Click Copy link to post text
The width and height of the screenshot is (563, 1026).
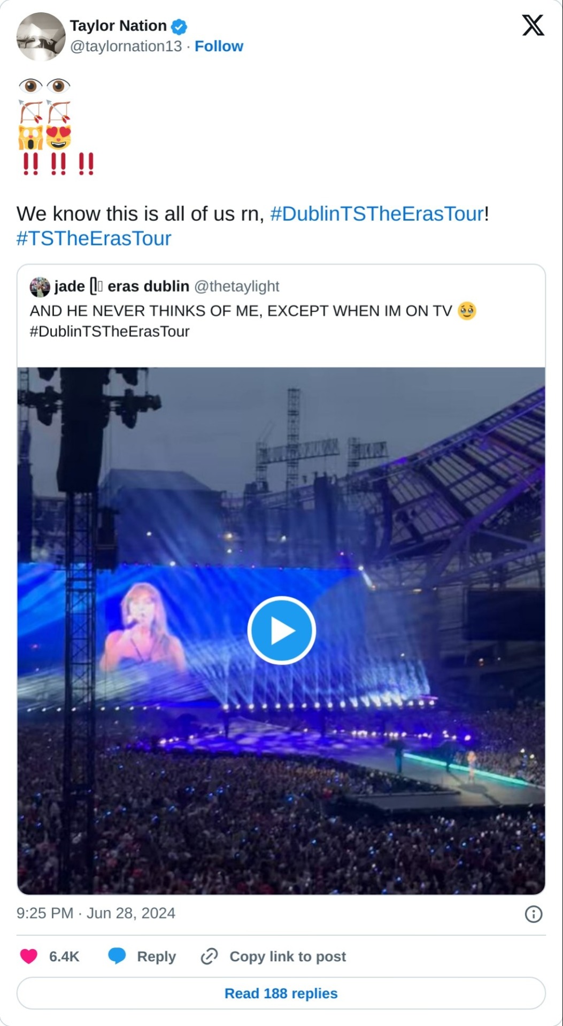tap(288, 957)
